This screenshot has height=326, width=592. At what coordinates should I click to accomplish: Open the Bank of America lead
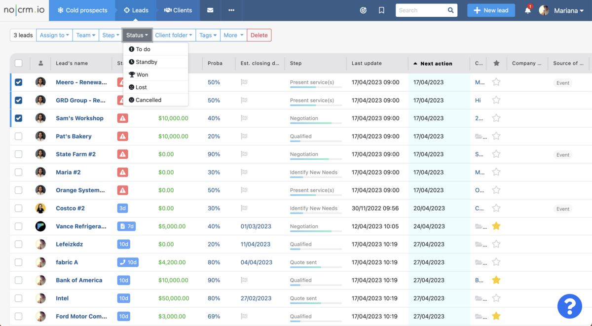coord(79,280)
